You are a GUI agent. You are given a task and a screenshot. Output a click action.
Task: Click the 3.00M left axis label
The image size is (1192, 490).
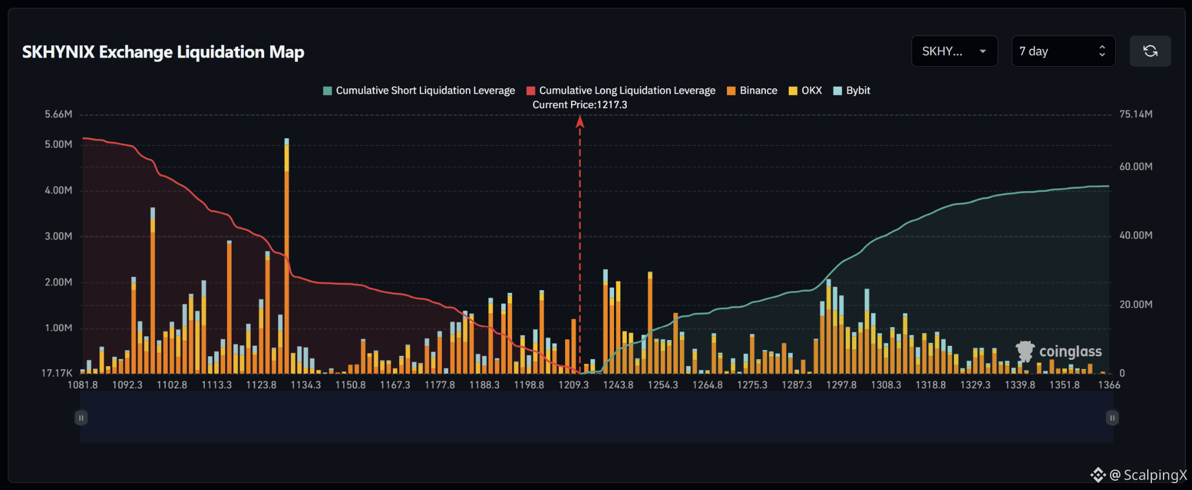tap(59, 236)
